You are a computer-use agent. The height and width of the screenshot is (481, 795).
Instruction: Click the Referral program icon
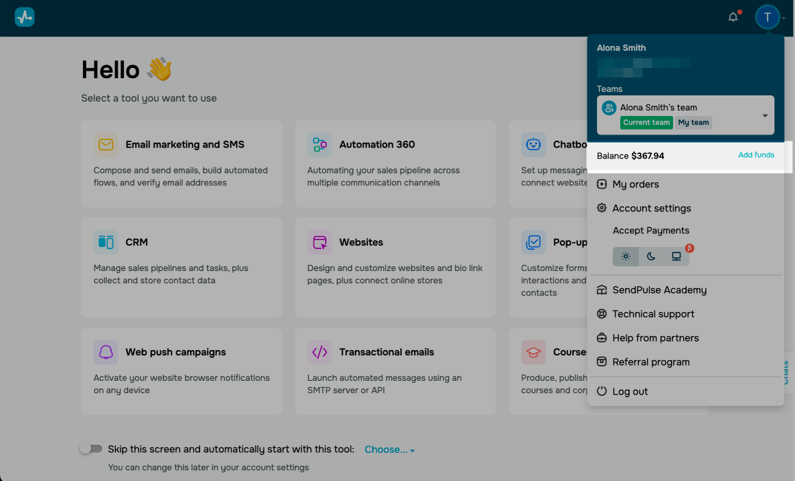point(602,362)
